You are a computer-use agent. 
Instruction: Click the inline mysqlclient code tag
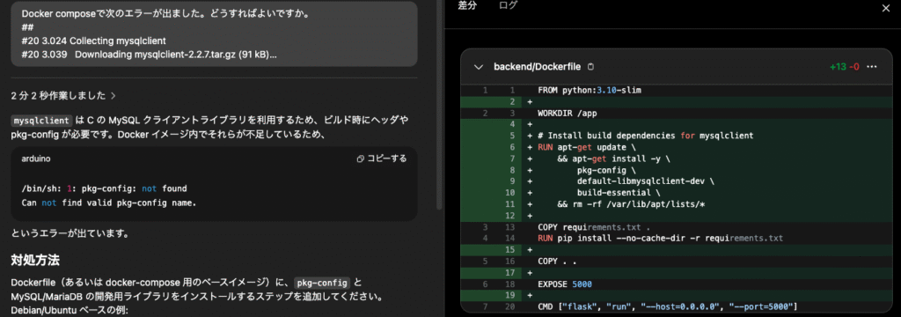(x=43, y=121)
